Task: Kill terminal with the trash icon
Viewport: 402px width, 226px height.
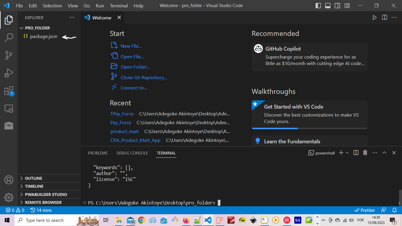Action: pos(365,153)
